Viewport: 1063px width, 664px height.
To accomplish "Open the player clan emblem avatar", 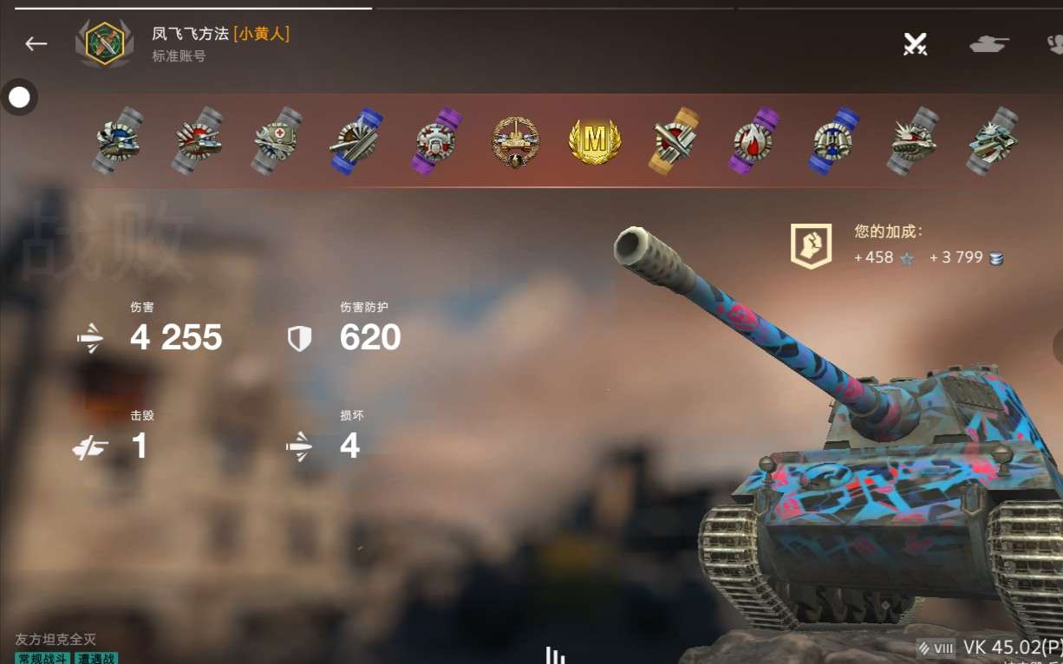I will (x=105, y=43).
